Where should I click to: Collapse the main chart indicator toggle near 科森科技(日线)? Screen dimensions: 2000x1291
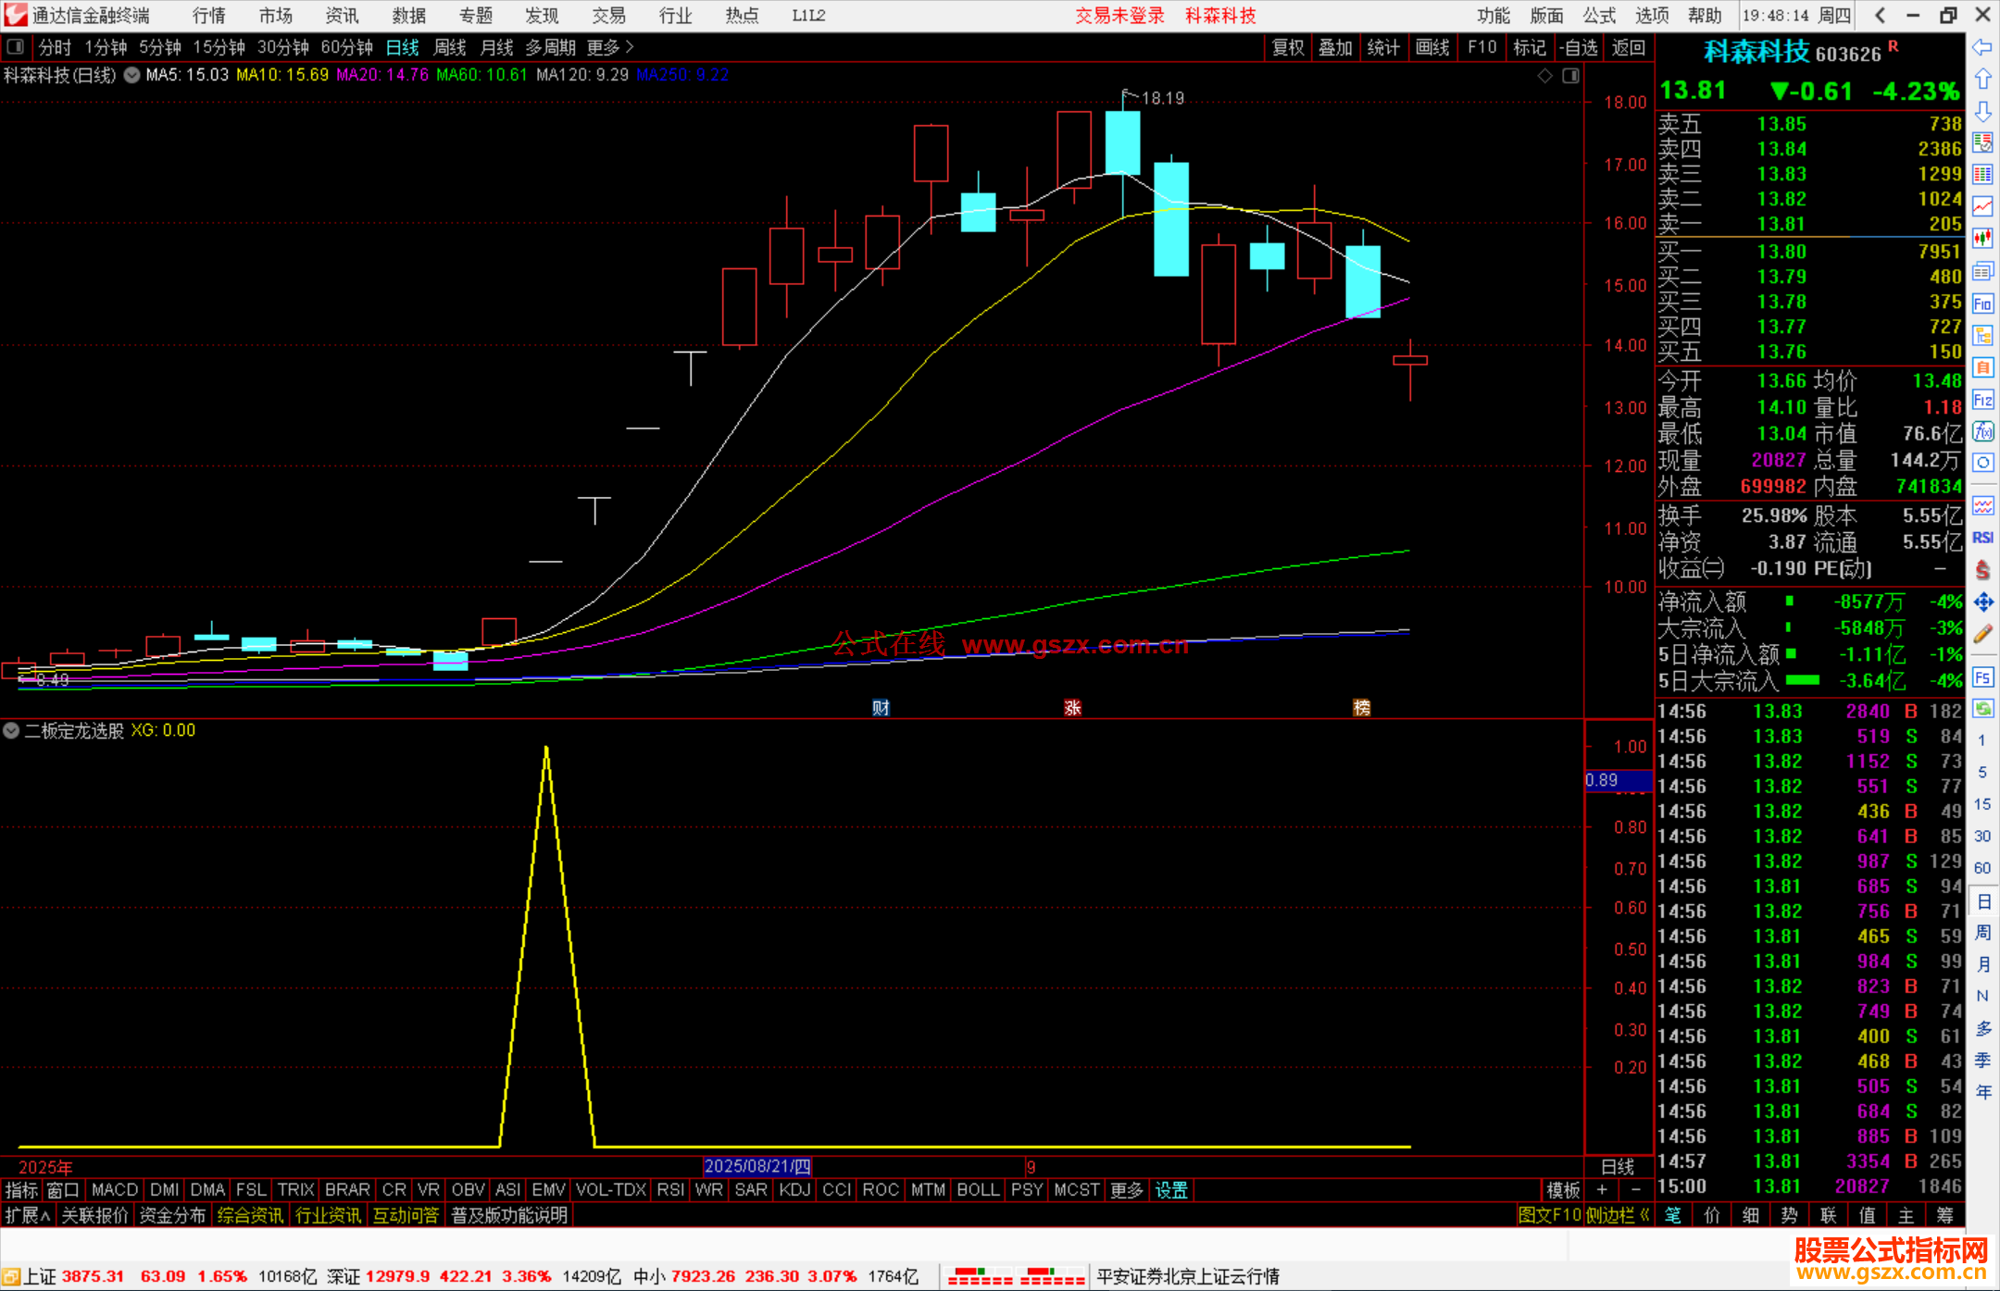132,75
